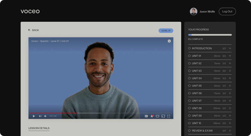The height and width of the screenshot is (136, 251).
Task: Switch to theater mode view
Action: [157, 116]
